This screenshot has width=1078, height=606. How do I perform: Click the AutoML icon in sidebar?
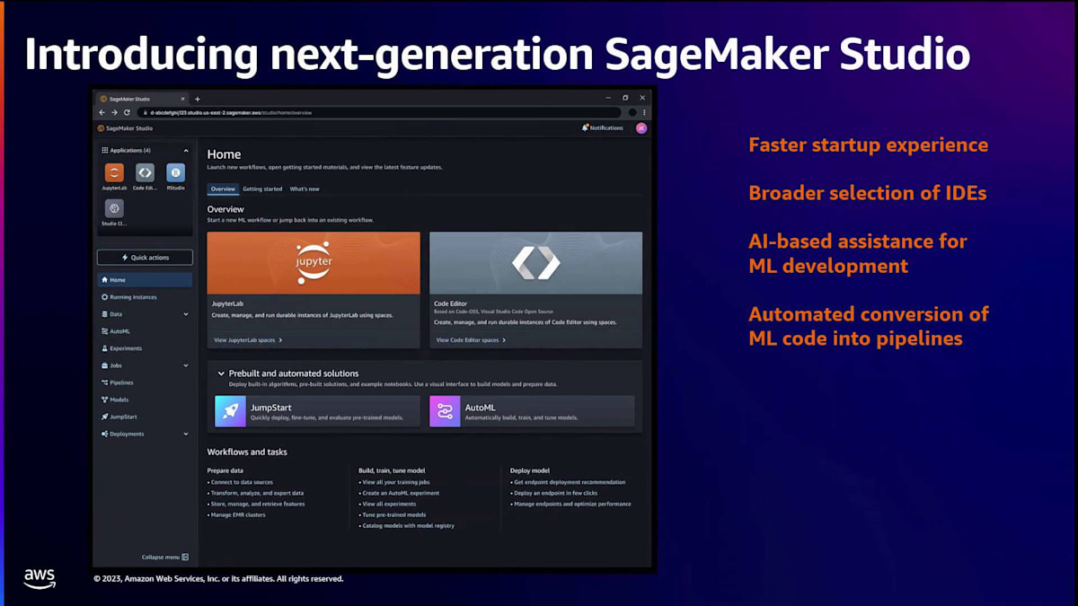click(105, 331)
